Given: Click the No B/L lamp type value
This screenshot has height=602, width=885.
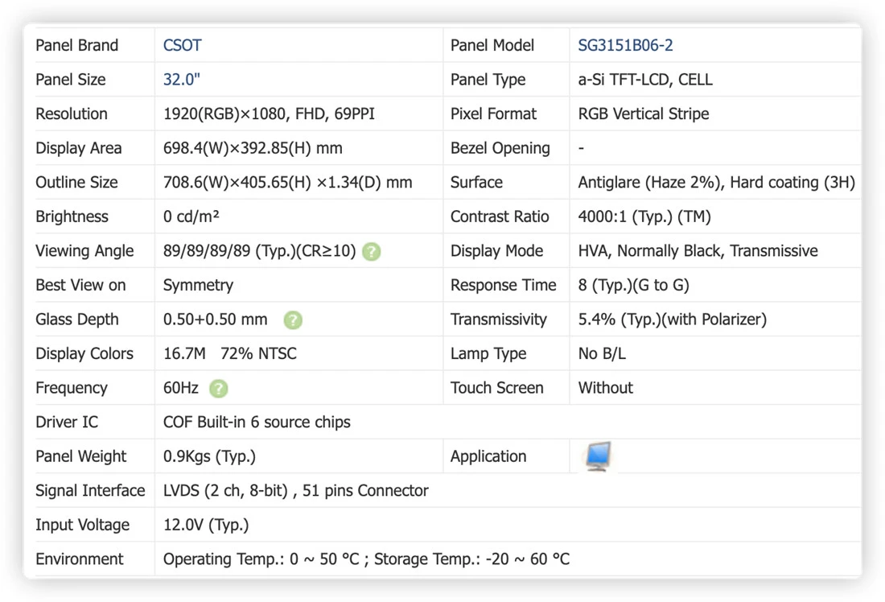Looking at the screenshot, I should 602,353.
